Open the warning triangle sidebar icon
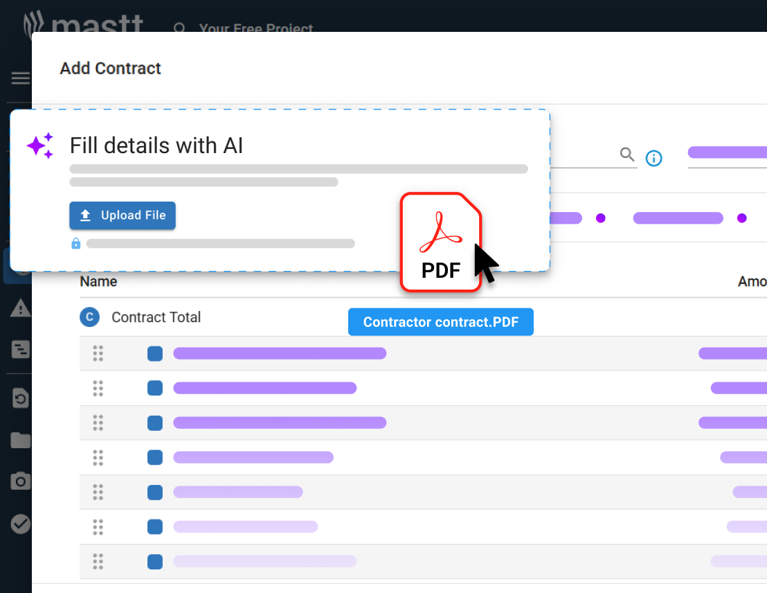The image size is (767, 593). point(21,308)
